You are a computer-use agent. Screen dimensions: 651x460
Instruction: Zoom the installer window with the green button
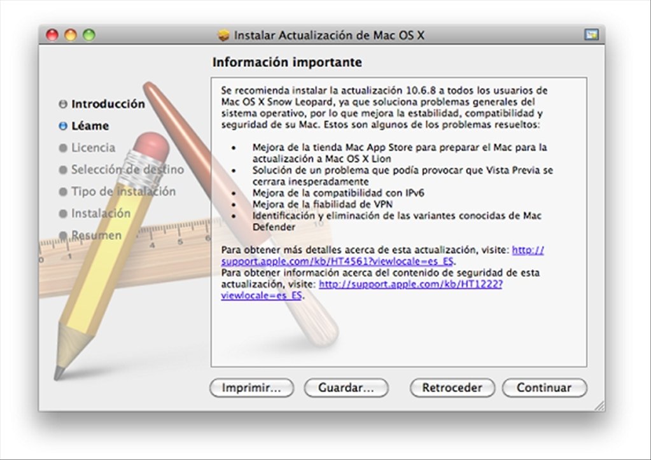pyautogui.click(x=89, y=35)
